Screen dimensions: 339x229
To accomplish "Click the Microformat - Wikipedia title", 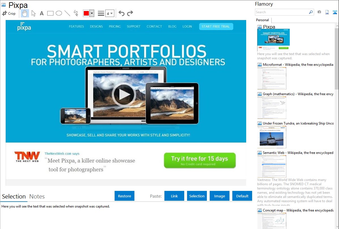I will (x=298, y=65).
